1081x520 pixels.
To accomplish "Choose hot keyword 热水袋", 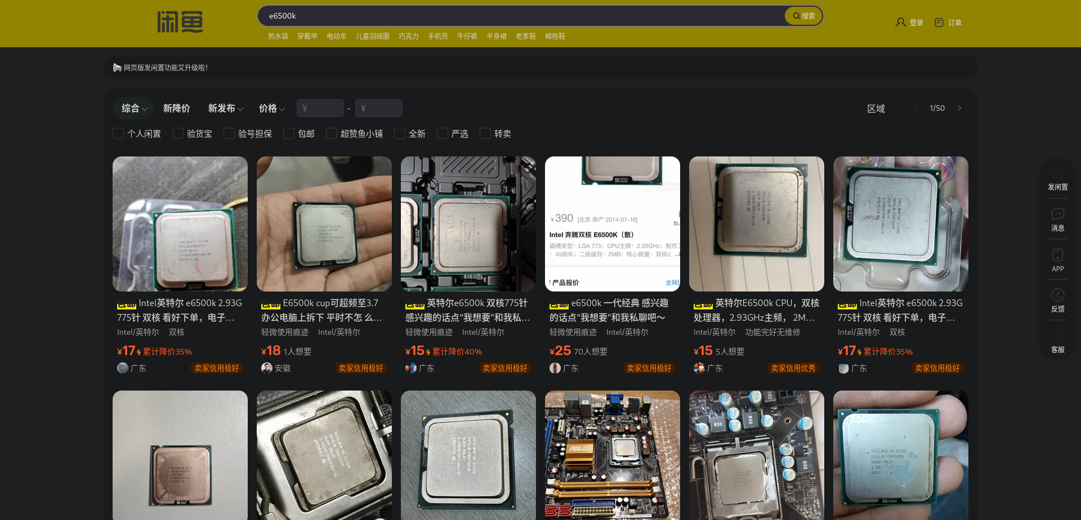I will [278, 36].
